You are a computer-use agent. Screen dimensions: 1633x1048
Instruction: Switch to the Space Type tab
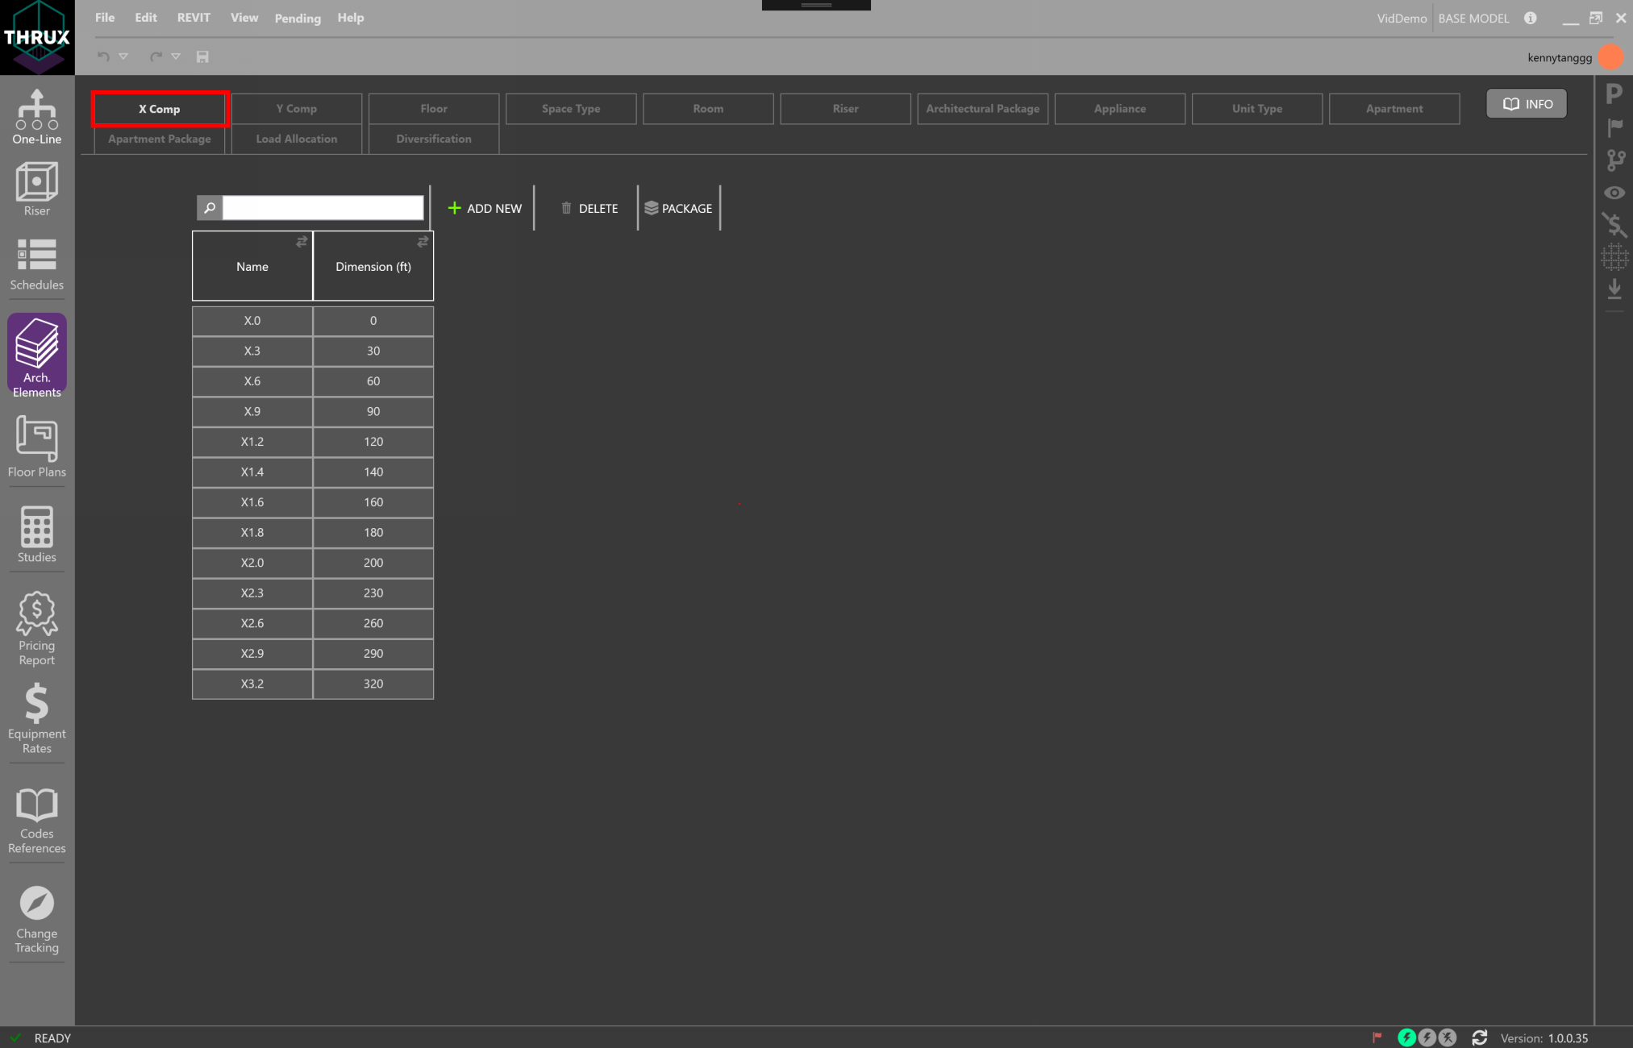[x=571, y=109]
